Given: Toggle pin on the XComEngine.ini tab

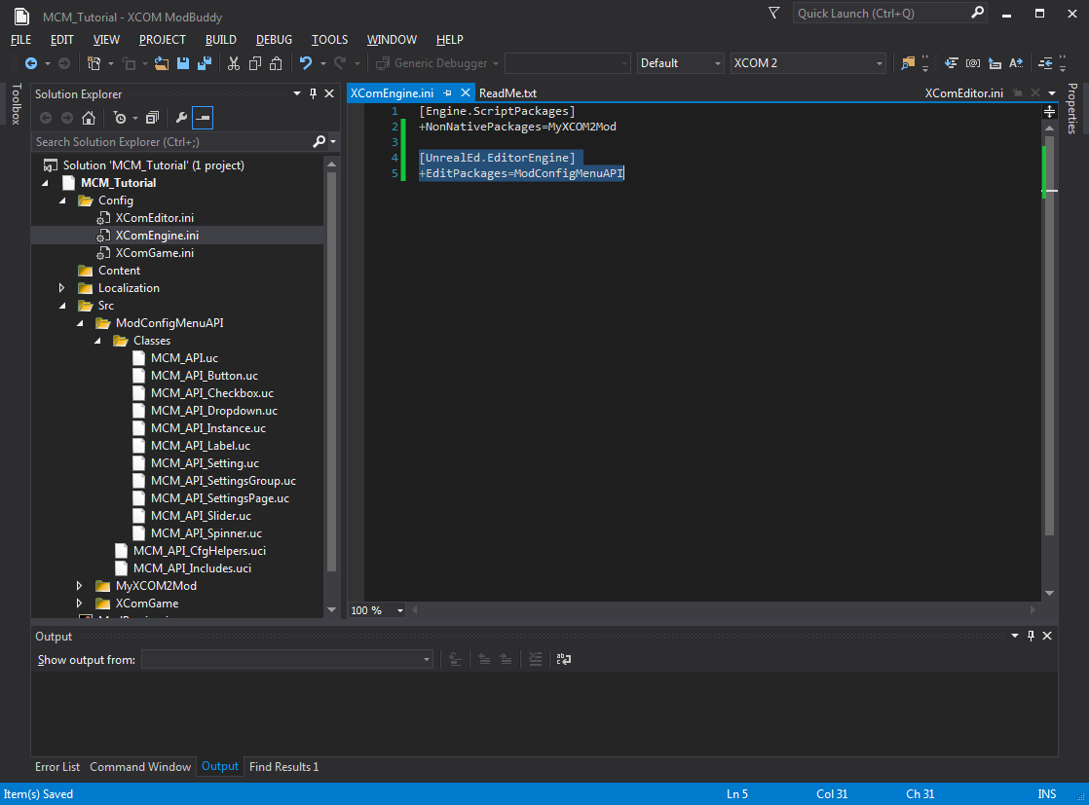Looking at the screenshot, I should 447,92.
